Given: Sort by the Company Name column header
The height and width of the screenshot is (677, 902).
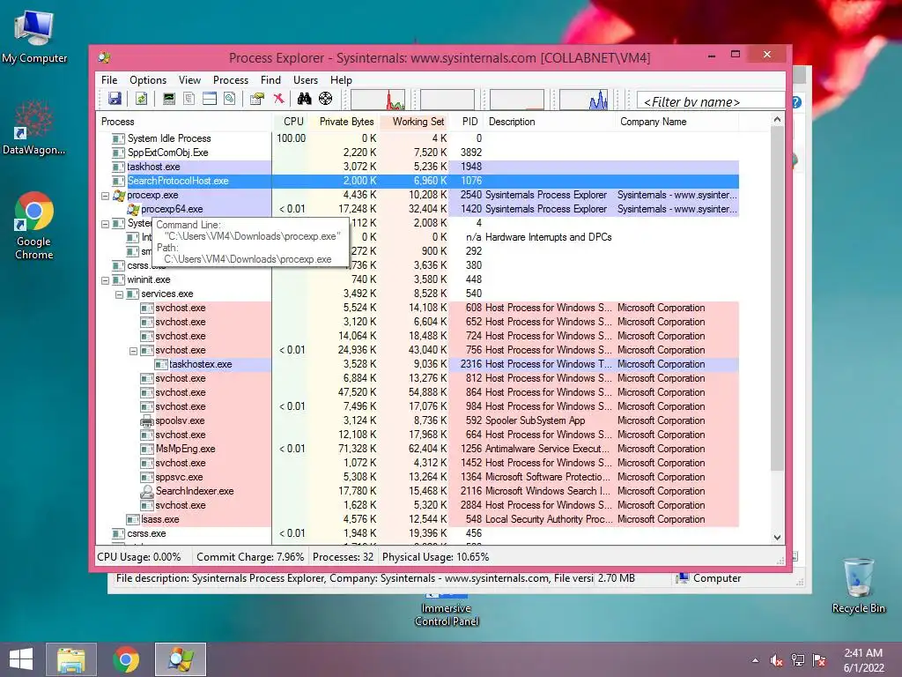Looking at the screenshot, I should [677, 122].
